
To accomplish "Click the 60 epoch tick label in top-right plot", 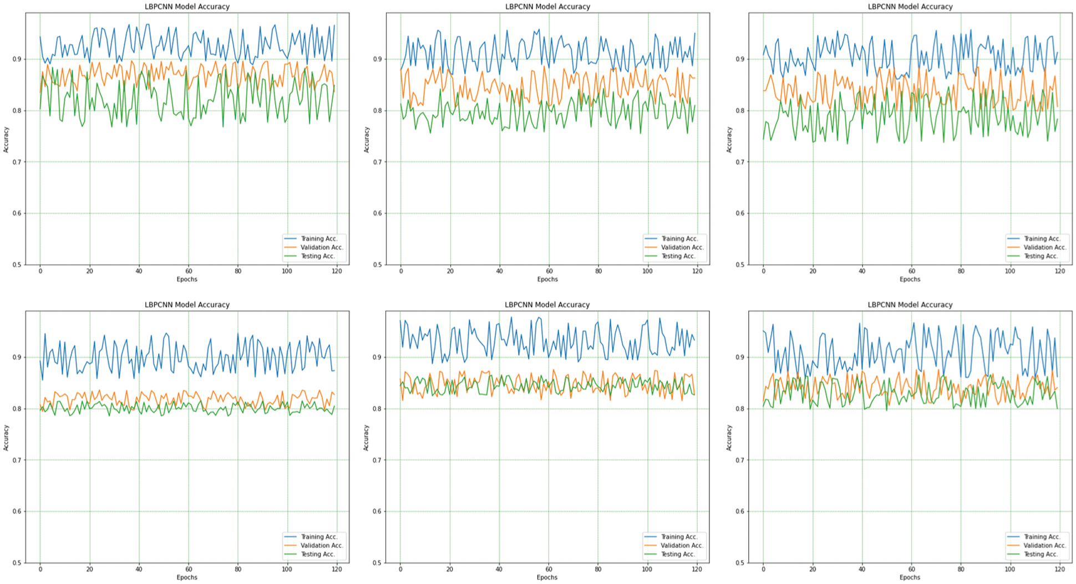I will click(x=911, y=271).
